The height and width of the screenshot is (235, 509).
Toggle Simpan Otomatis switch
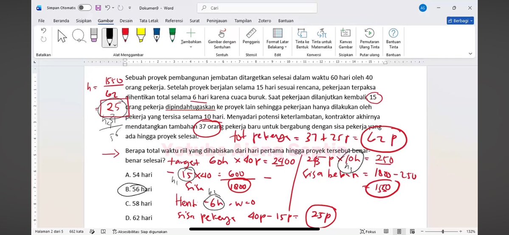pyautogui.click(x=84, y=8)
